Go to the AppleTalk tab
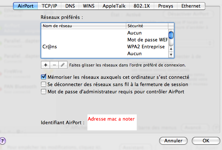This screenshot has height=150, width=222. (x=115, y=6)
